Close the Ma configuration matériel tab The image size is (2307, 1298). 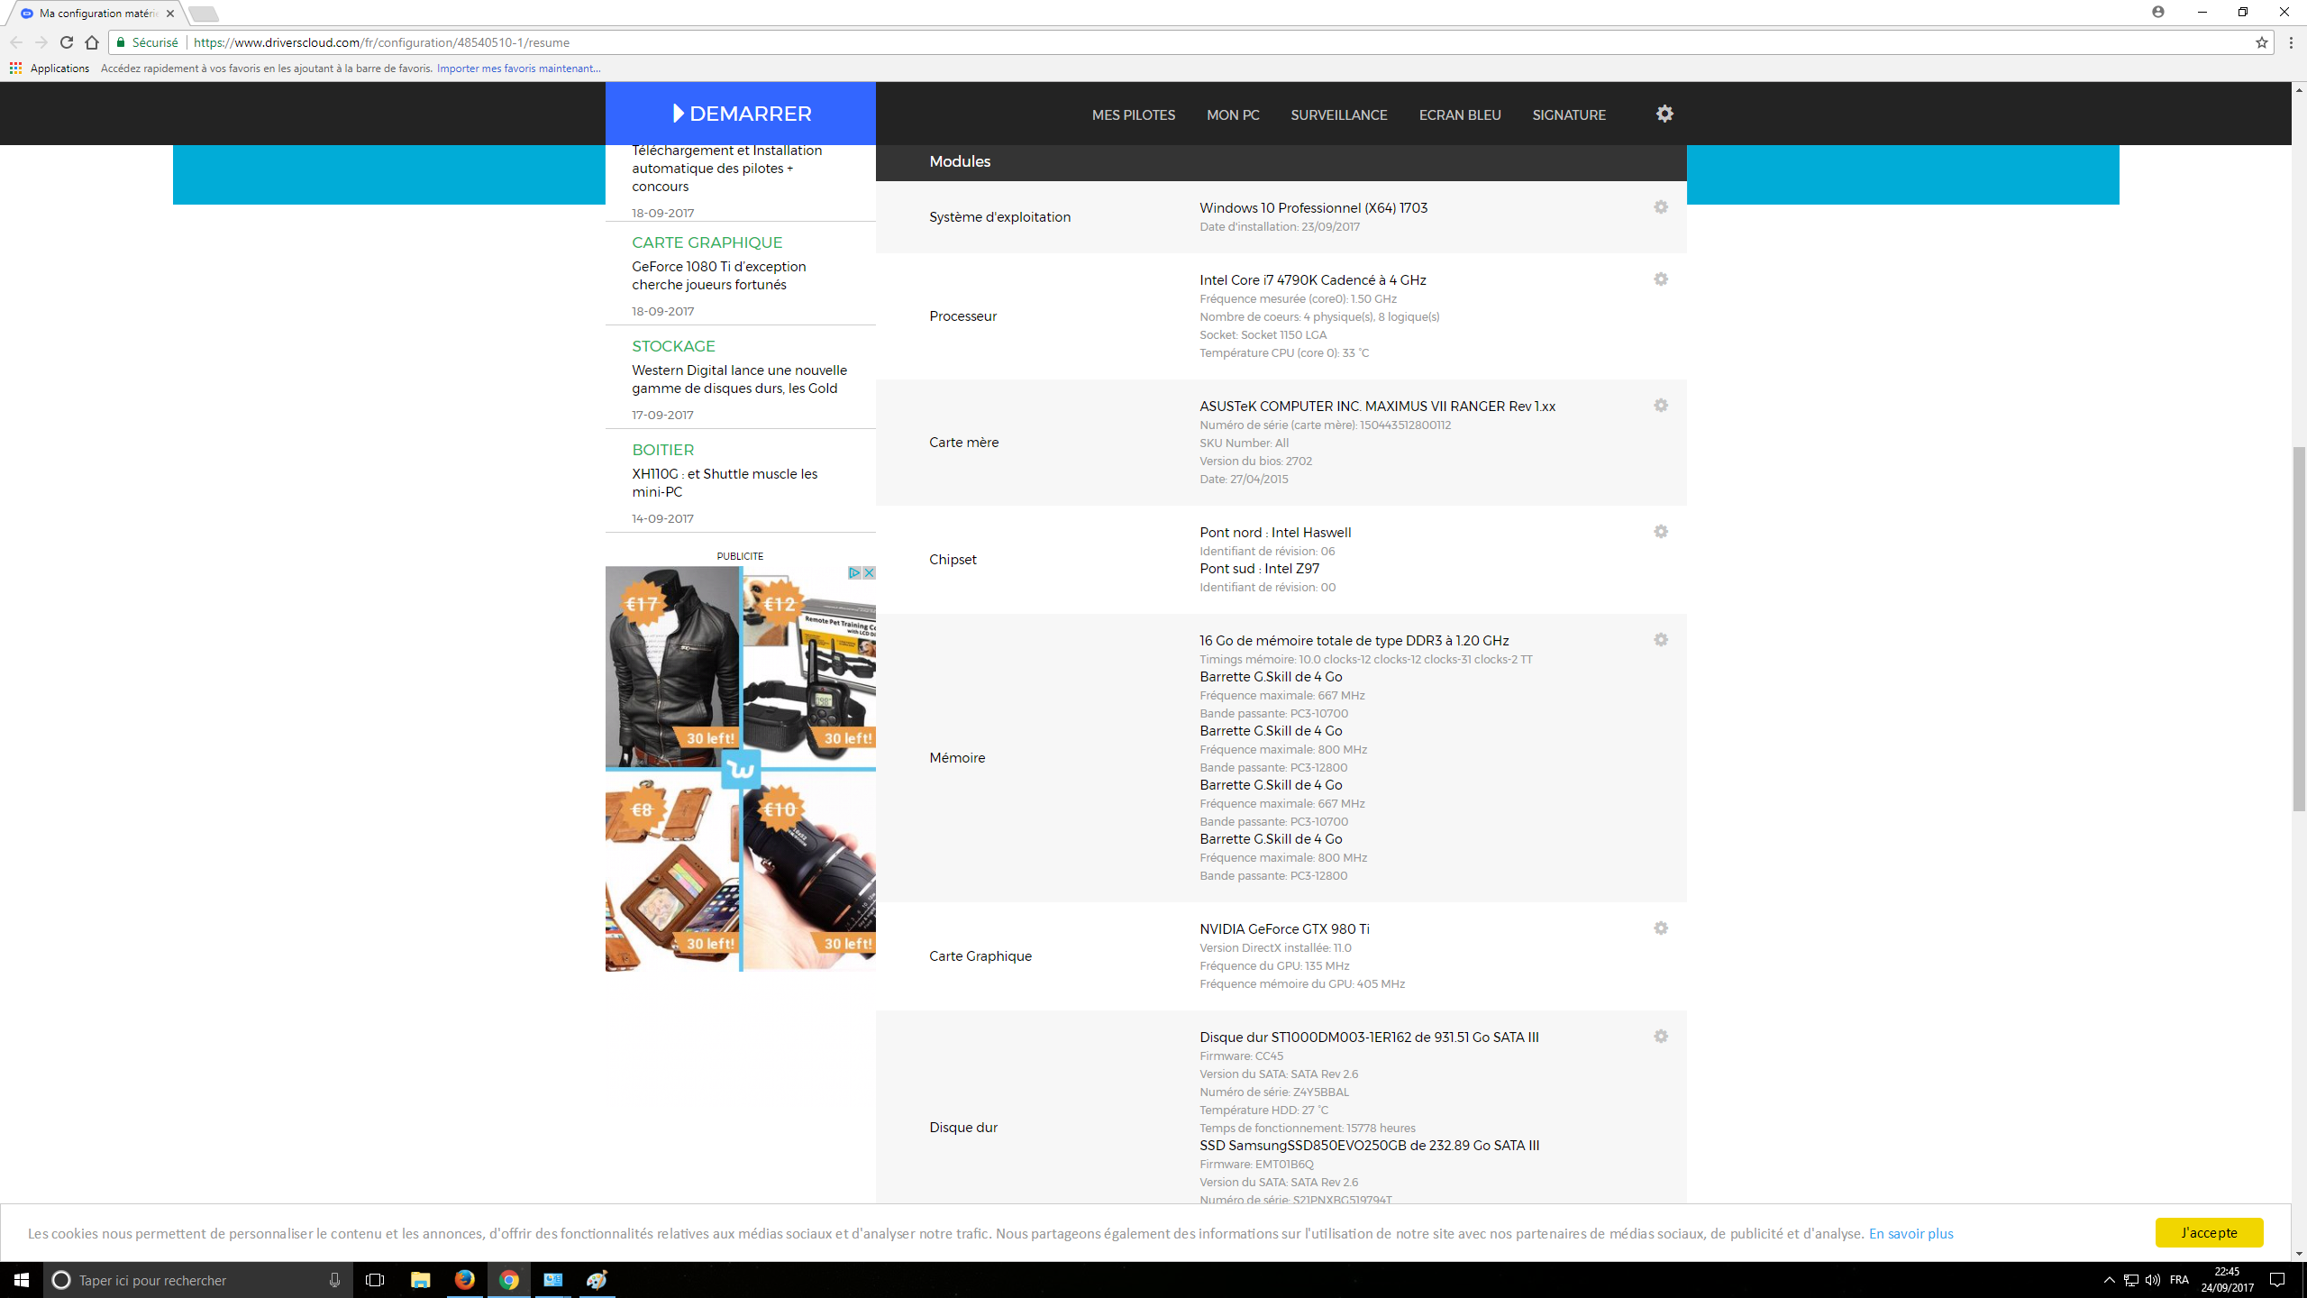click(170, 14)
